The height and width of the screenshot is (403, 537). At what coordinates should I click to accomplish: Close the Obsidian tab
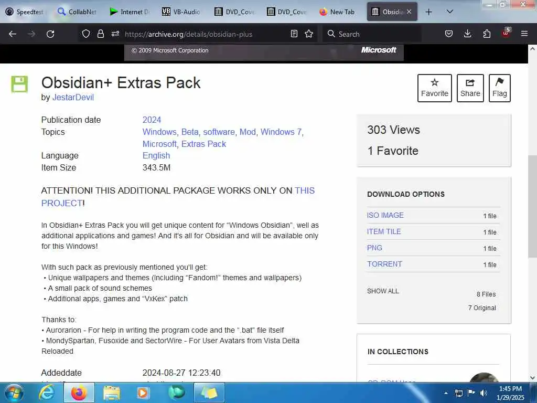(x=409, y=12)
